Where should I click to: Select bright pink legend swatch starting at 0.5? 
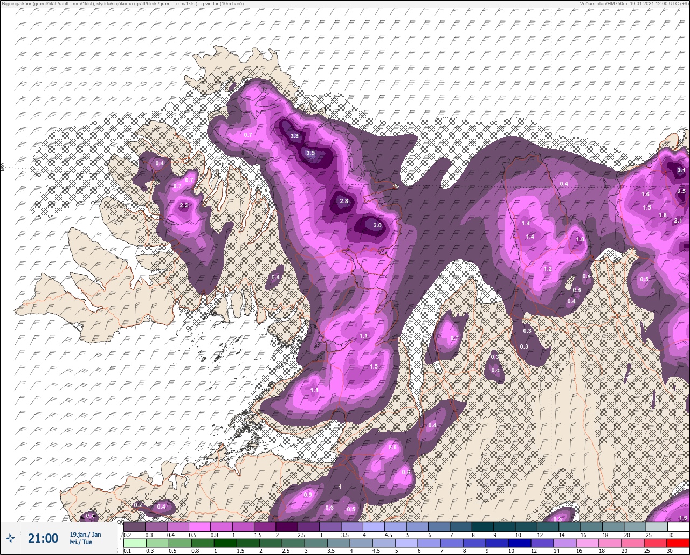(199, 526)
